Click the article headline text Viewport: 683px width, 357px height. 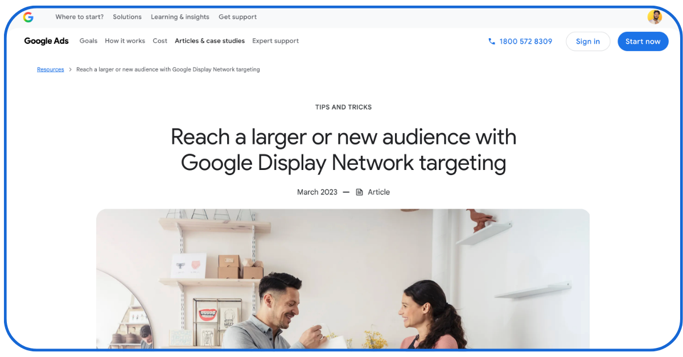pos(343,150)
